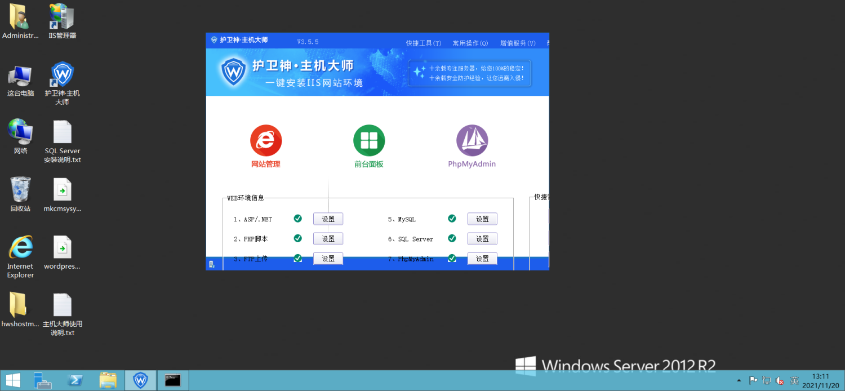Open File Explorer from the taskbar
Screen dimensions: 845x391
click(x=108, y=380)
